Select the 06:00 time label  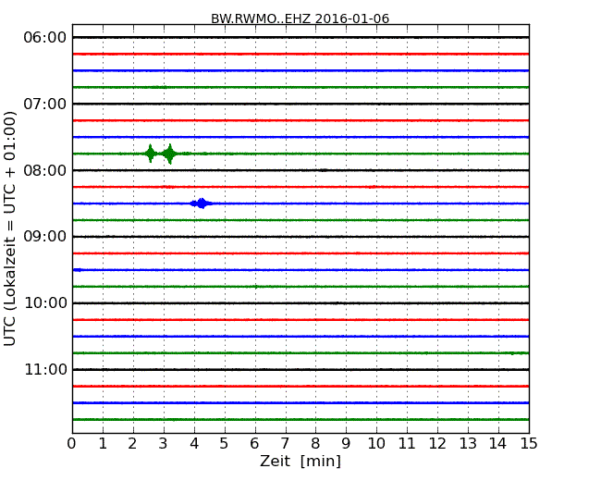[x=45, y=38]
